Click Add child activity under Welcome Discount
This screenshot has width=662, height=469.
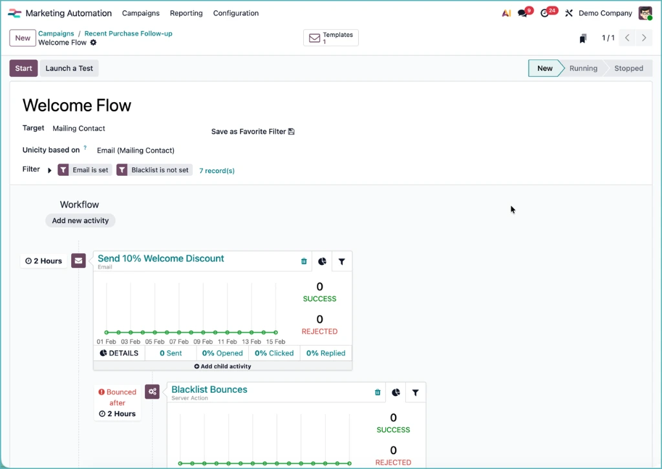[222, 366]
